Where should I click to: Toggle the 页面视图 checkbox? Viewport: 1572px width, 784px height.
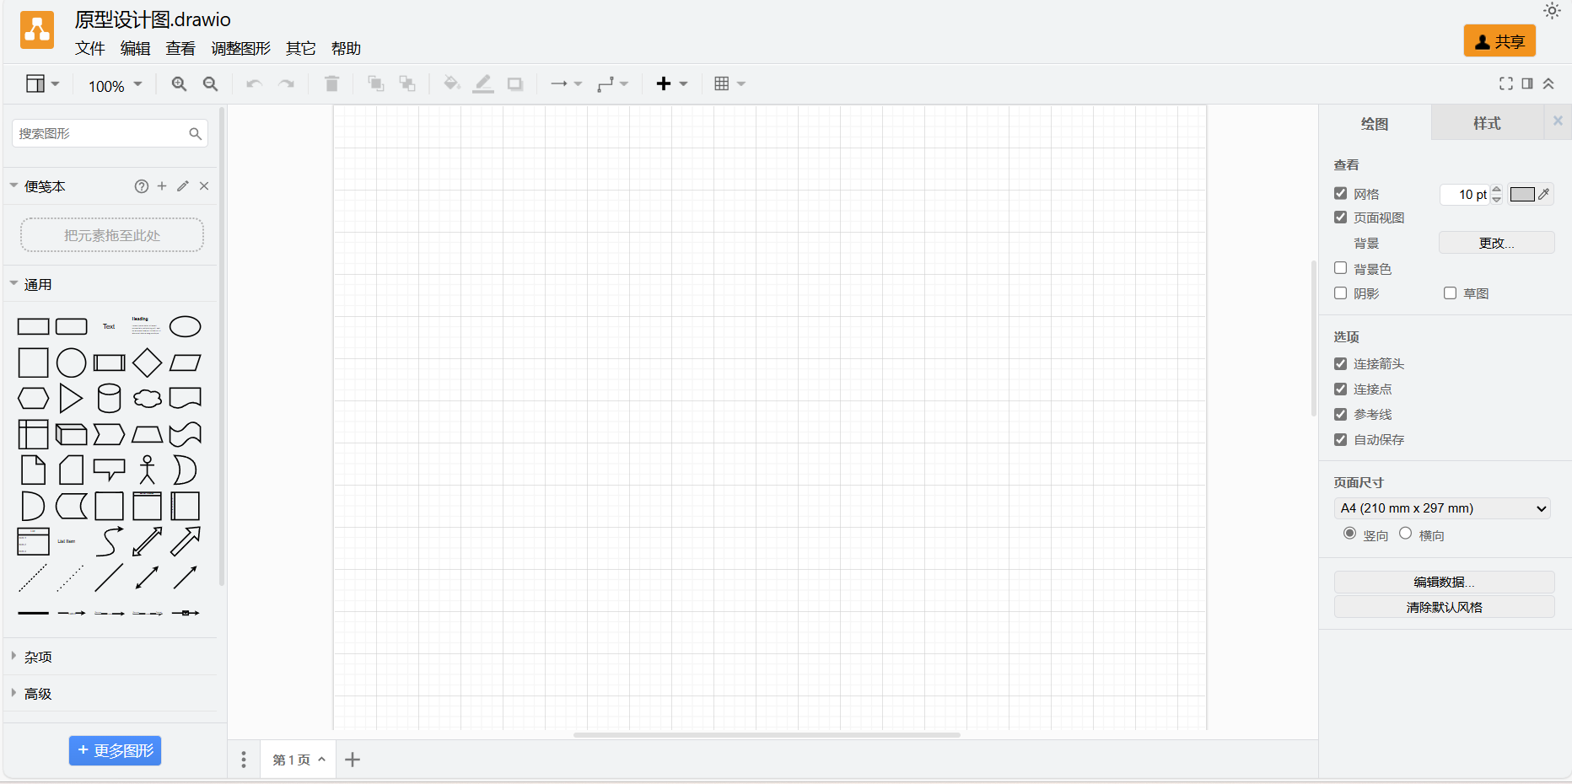(x=1341, y=217)
